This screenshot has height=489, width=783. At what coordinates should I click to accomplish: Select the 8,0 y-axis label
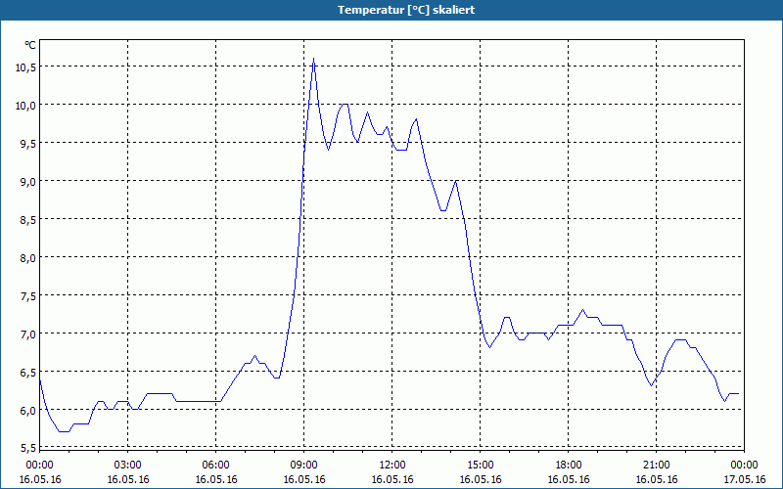tap(28, 258)
